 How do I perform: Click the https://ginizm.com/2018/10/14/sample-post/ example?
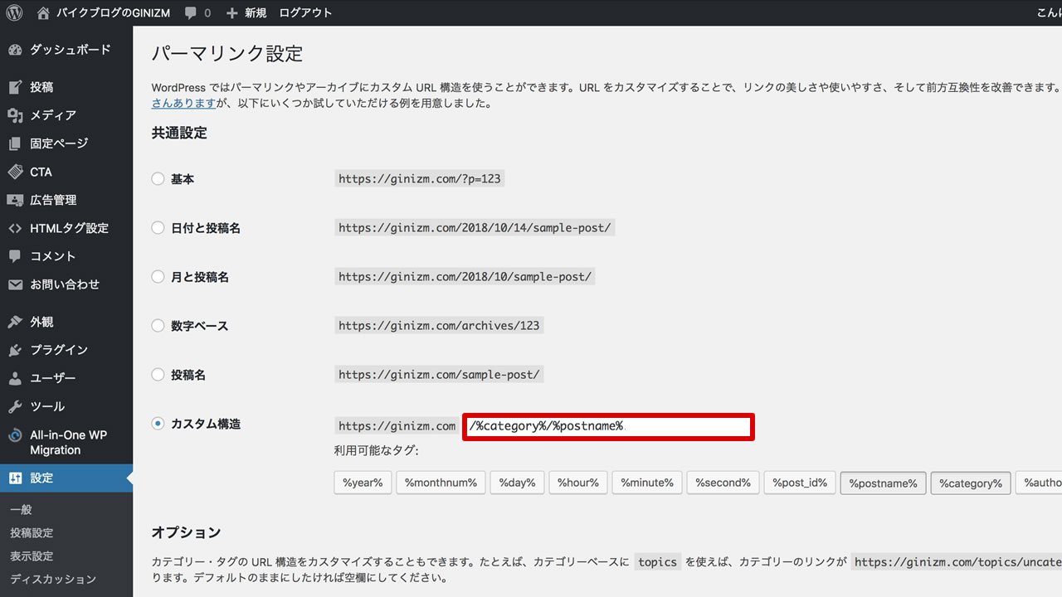pyautogui.click(x=475, y=227)
